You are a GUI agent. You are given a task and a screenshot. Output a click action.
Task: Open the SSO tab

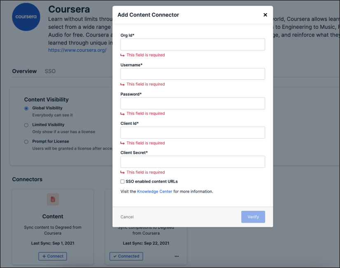point(50,71)
